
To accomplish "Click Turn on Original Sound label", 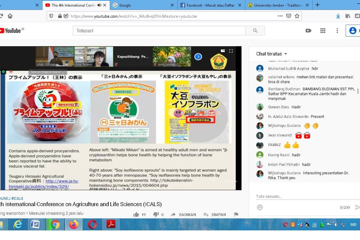I will tap(45, 72).
